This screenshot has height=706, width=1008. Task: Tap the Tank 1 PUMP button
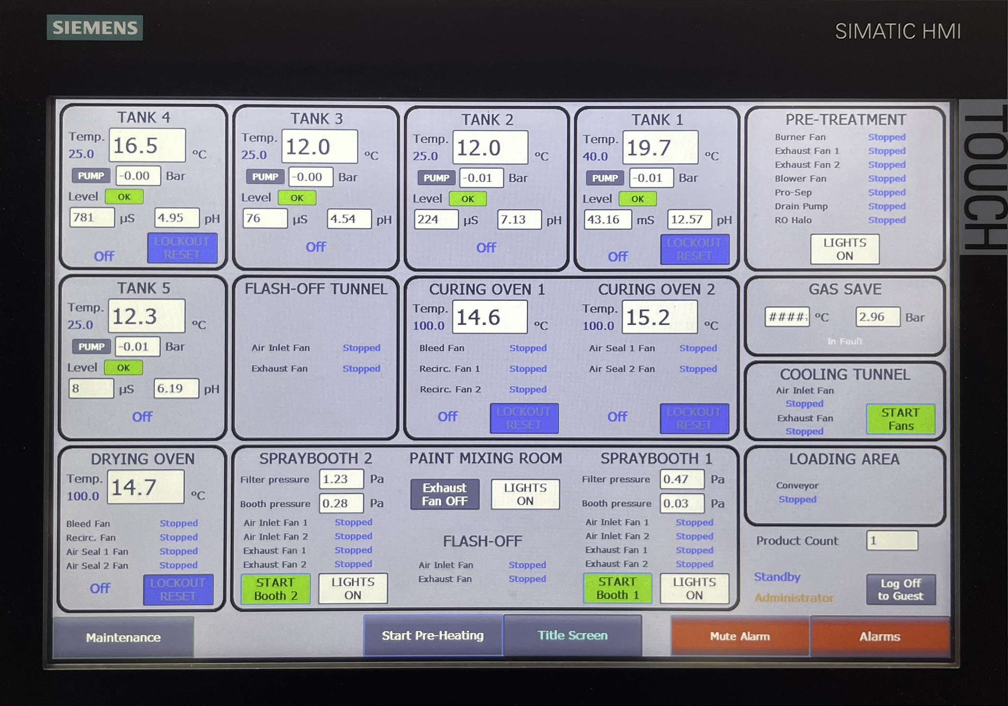tap(605, 178)
